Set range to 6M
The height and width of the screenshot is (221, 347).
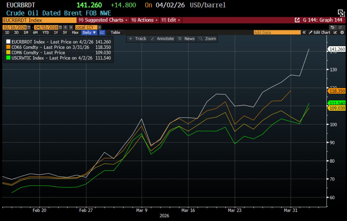coord(35,32)
